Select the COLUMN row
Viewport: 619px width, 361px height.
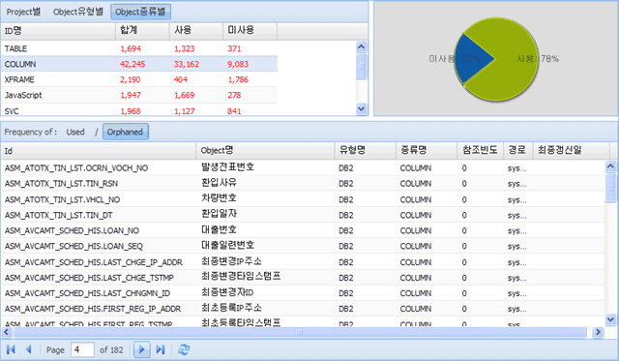pyautogui.click(x=139, y=64)
